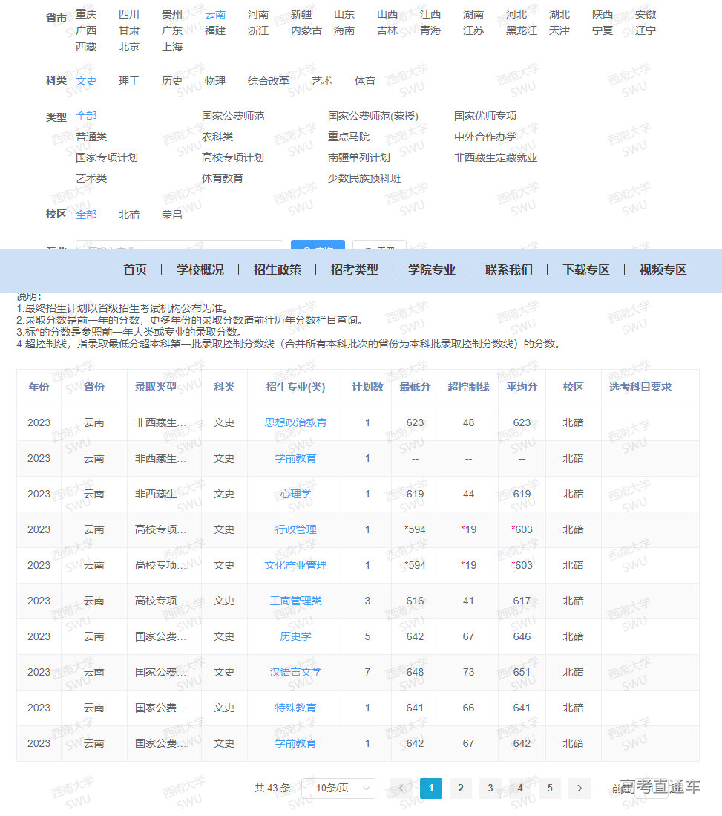Select the 艺术类 type filter
Screen dimensions: 722x816
coord(90,178)
